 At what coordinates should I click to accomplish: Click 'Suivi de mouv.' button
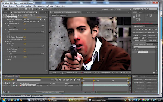[x=137, y=80]
